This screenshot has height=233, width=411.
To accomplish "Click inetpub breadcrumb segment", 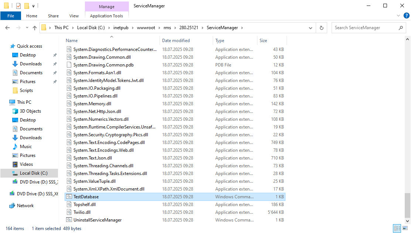I will (121, 28).
